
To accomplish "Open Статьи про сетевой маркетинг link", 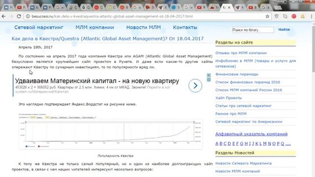I will point(243,106).
